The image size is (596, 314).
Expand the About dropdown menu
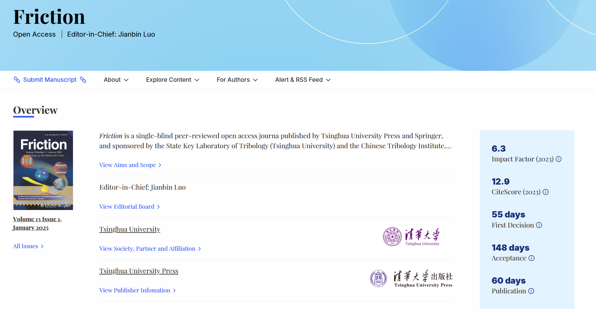coord(116,80)
